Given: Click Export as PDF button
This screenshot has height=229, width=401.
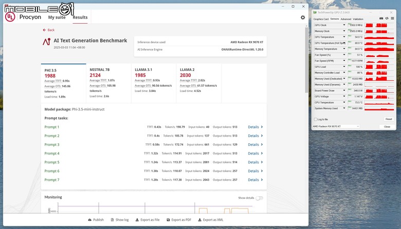Looking at the screenshot, I should tap(179, 220).
